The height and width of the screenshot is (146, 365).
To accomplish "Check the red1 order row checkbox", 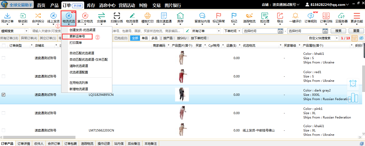I will click(x=4, y=76).
